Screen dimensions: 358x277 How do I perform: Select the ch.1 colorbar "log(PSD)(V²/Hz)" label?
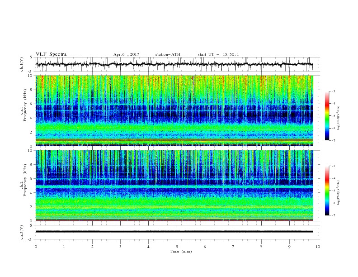338,118
